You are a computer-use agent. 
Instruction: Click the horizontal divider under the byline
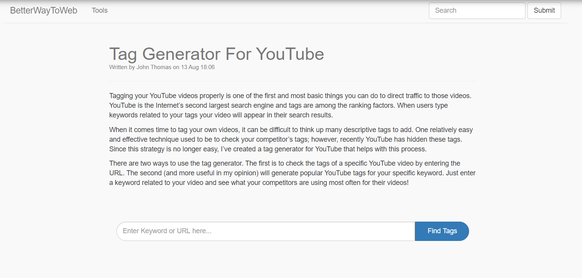pos(293,81)
